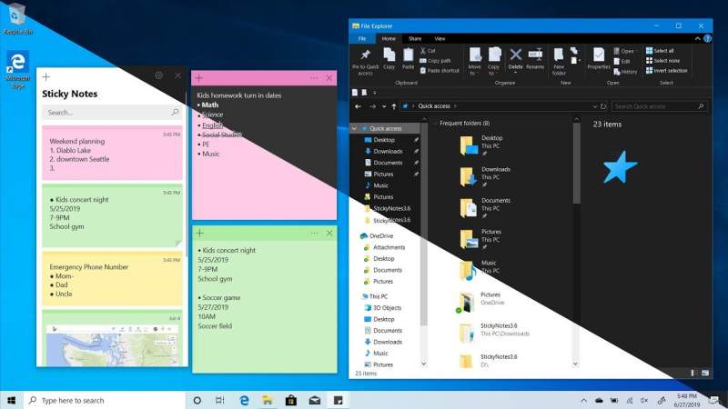Click Paste shortcut in the ribbon
The height and width of the screenshot is (409, 728).
click(x=440, y=71)
